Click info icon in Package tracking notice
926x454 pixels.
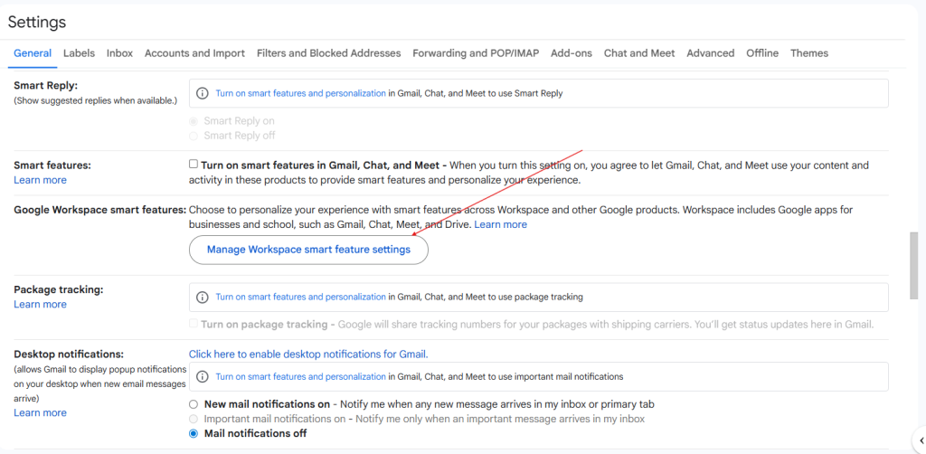click(202, 297)
